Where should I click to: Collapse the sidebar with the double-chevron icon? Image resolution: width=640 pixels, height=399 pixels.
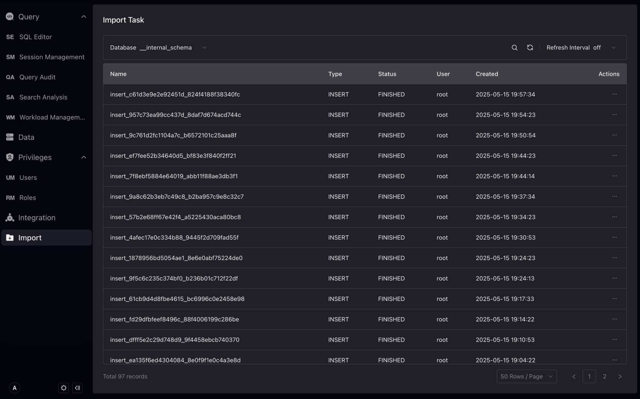coord(78,388)
